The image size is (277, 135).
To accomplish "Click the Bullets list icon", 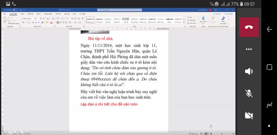I will (58, 18).
